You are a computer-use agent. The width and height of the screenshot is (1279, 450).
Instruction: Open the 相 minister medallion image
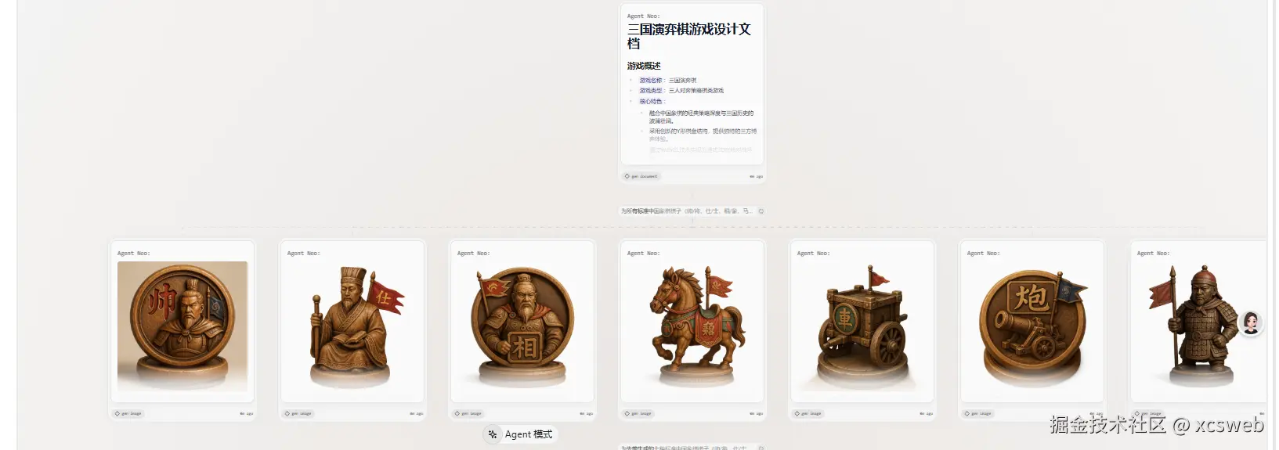pyautogui.click(x=522, y=326)
